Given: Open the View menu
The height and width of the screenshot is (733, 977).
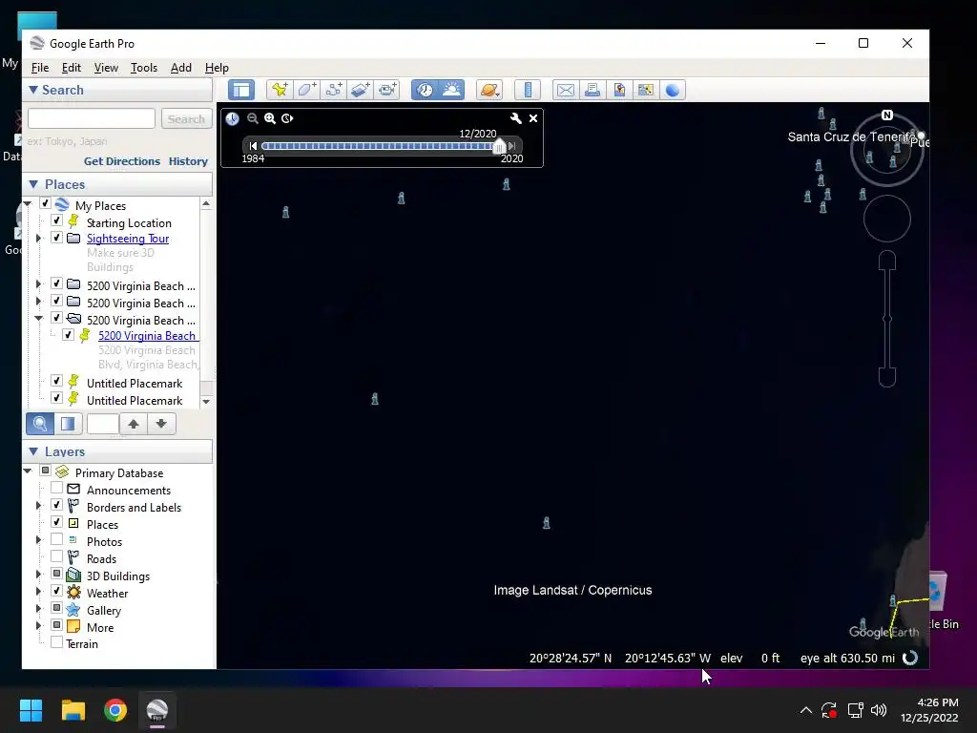Looking at the screenshot, I should (x=106, y=68).
